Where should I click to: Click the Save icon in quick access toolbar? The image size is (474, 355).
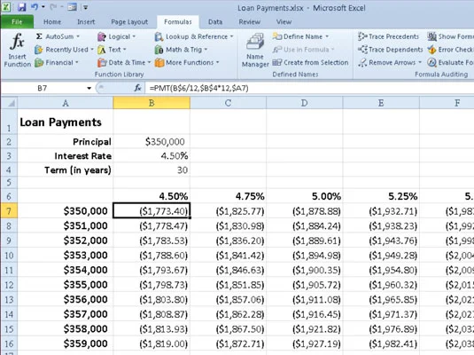(x=22, y=7)
